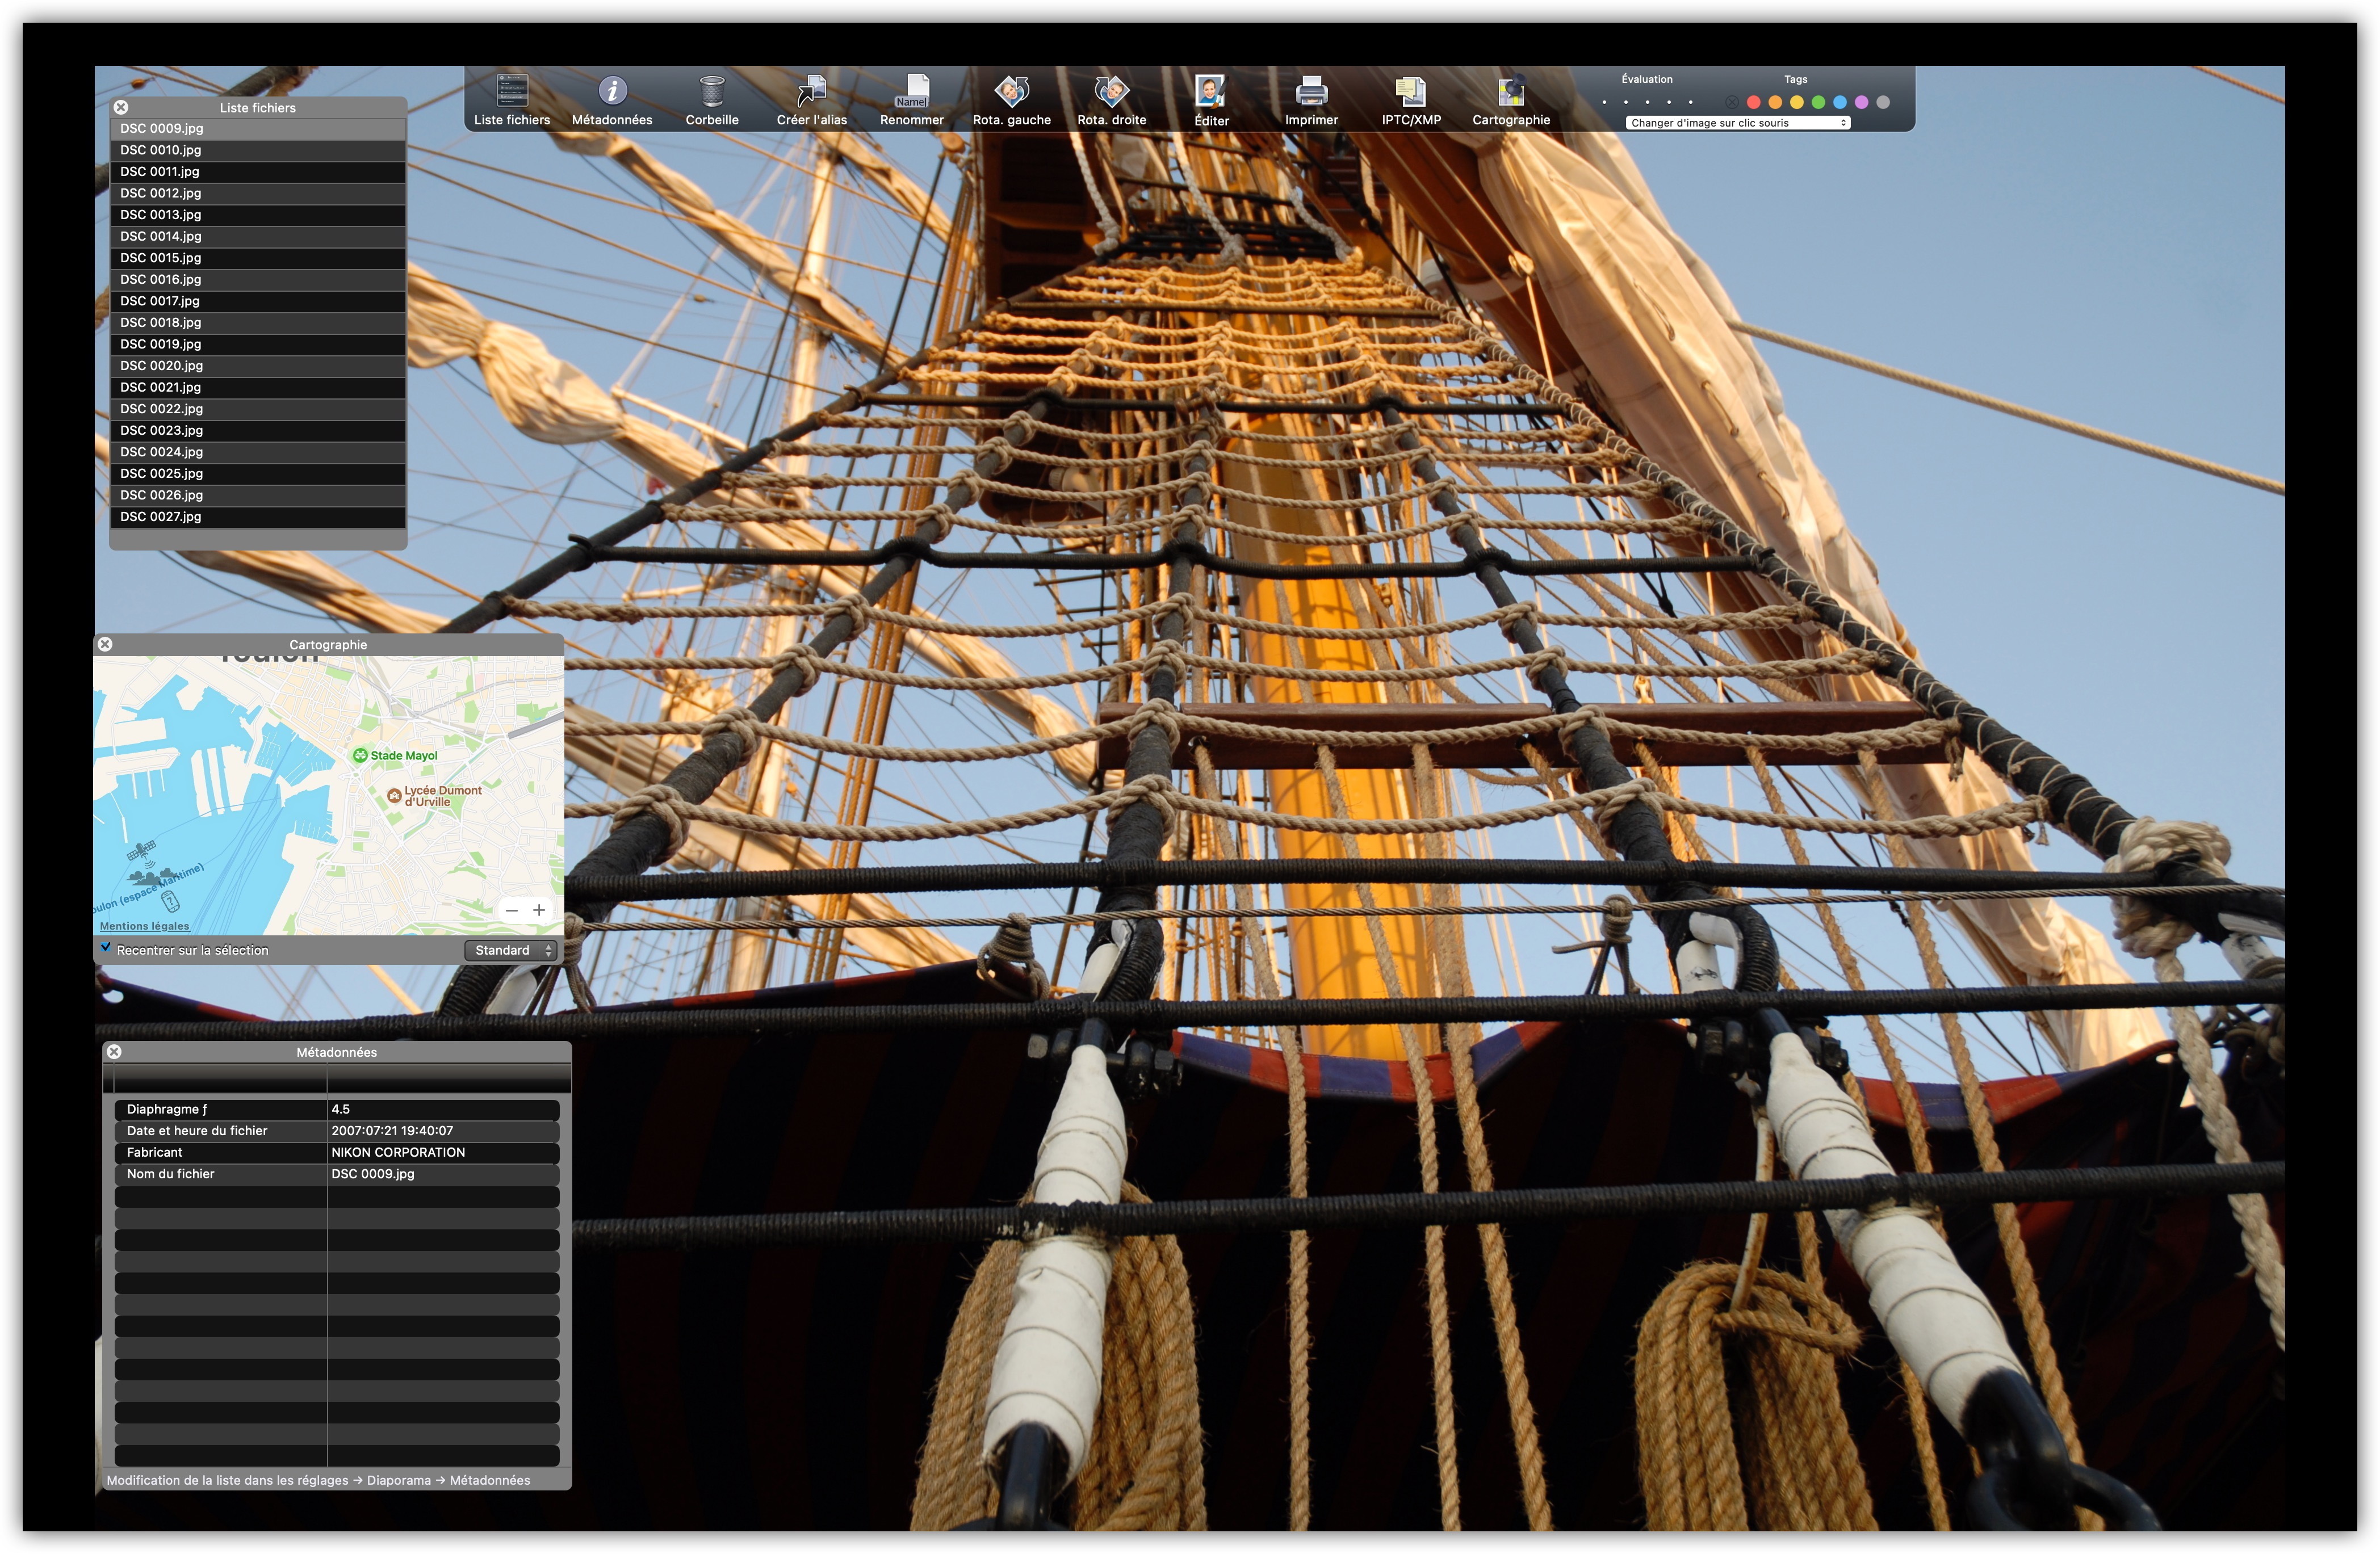
Task: Set Évaluation to the third rating dot
Action: click(1647, 102)
